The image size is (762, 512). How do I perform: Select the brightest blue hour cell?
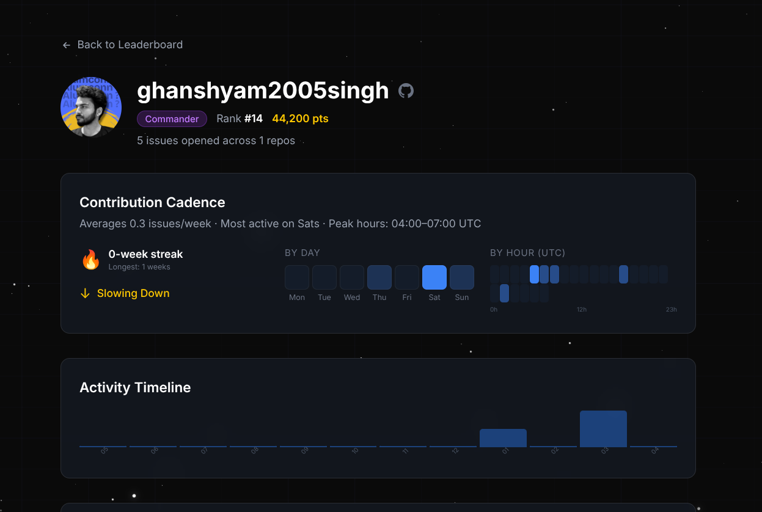coord(534,274)
